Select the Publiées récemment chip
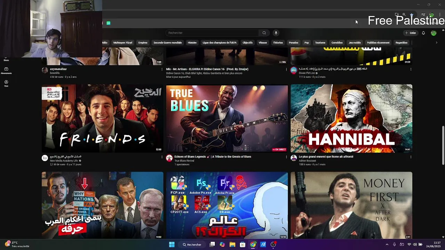Image resolution: width=445 pixels, height=250 pixels. click(378, 43)
